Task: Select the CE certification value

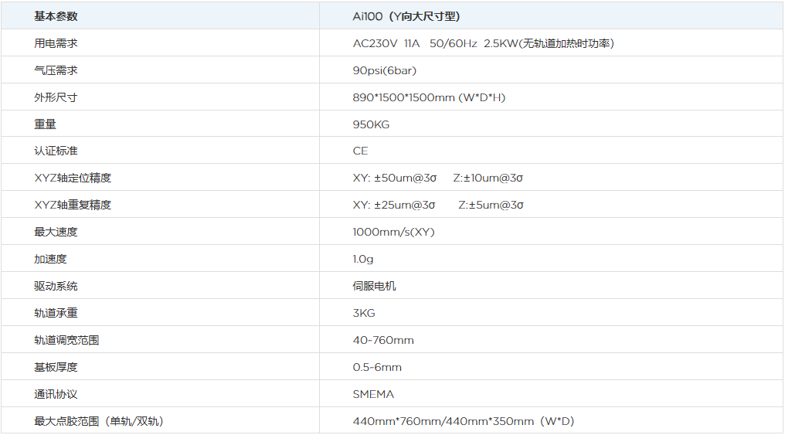Action: coord(361,151)
